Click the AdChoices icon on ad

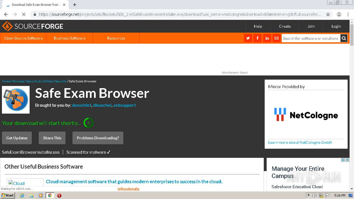(x=343, y=160)
